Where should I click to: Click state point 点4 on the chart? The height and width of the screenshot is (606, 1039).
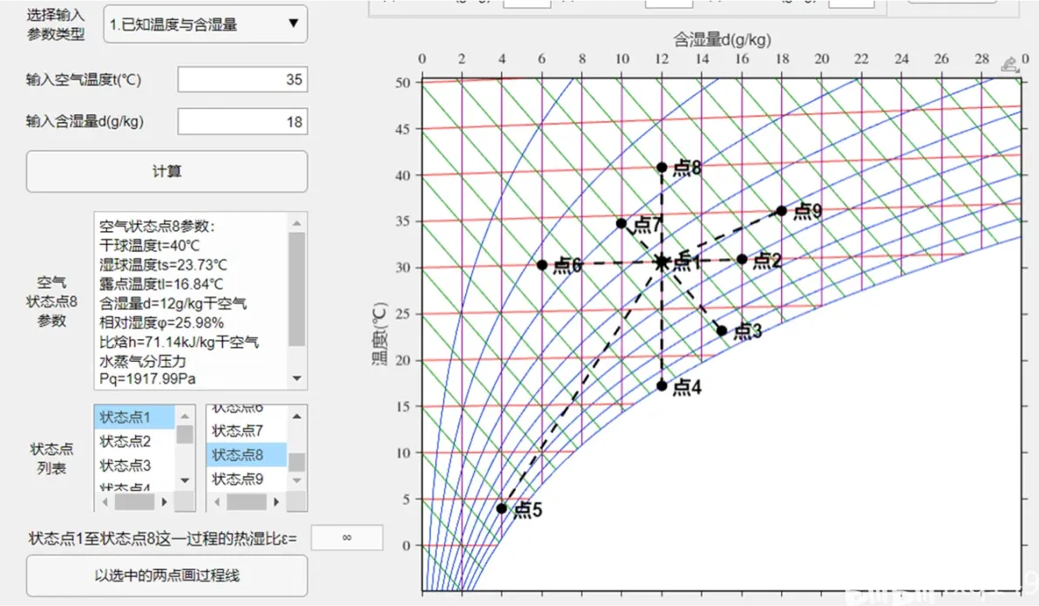coord(662,385)
